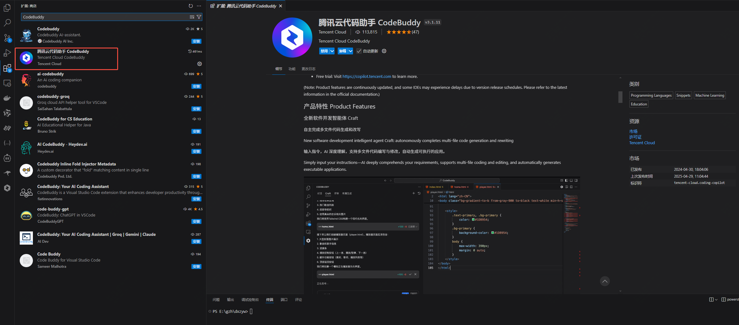Expand the 禁用 disable dropdown arrow
Image resolution: width=739 pixels, height=325 pixels.
pos(332,51)
